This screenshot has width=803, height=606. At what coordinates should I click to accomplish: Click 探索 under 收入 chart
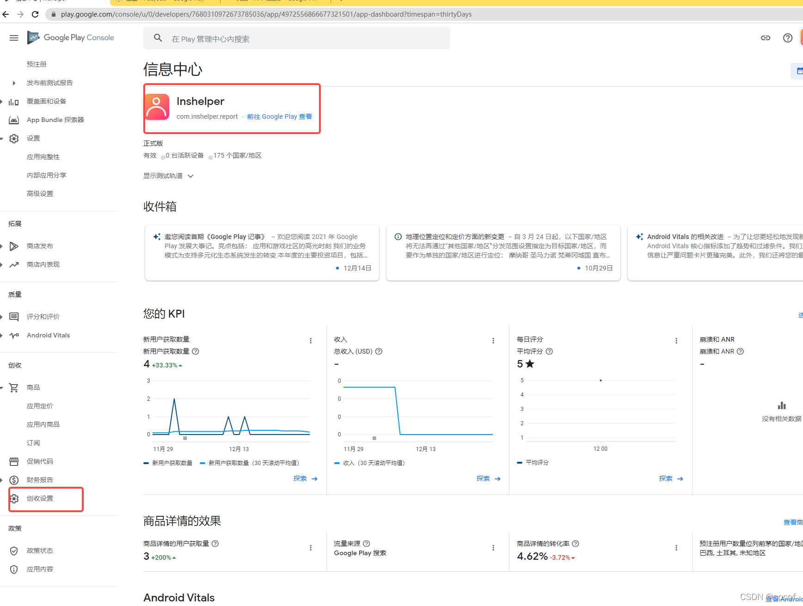pyautogui.click(x=489, y=478)
